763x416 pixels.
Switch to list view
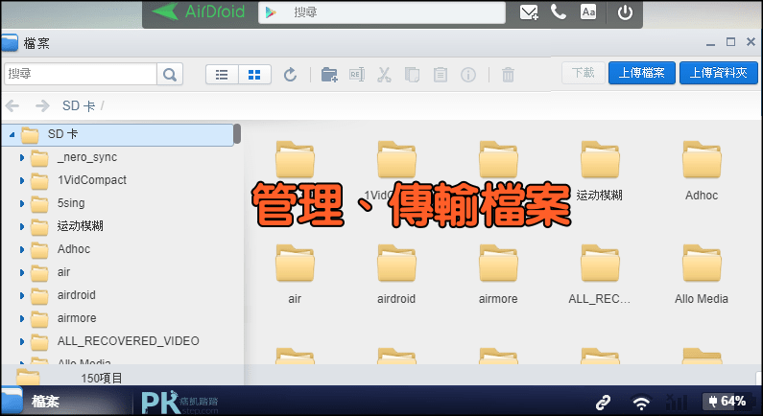pos(222,75)
